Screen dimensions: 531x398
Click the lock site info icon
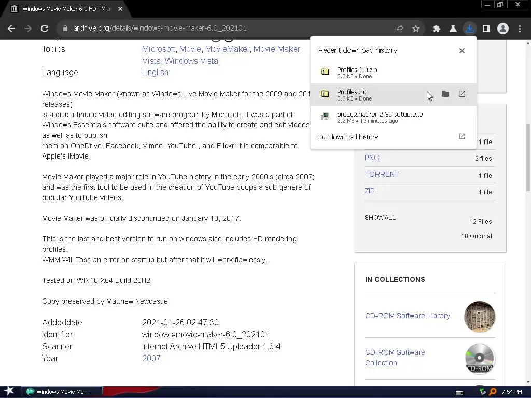coord(65,29)
